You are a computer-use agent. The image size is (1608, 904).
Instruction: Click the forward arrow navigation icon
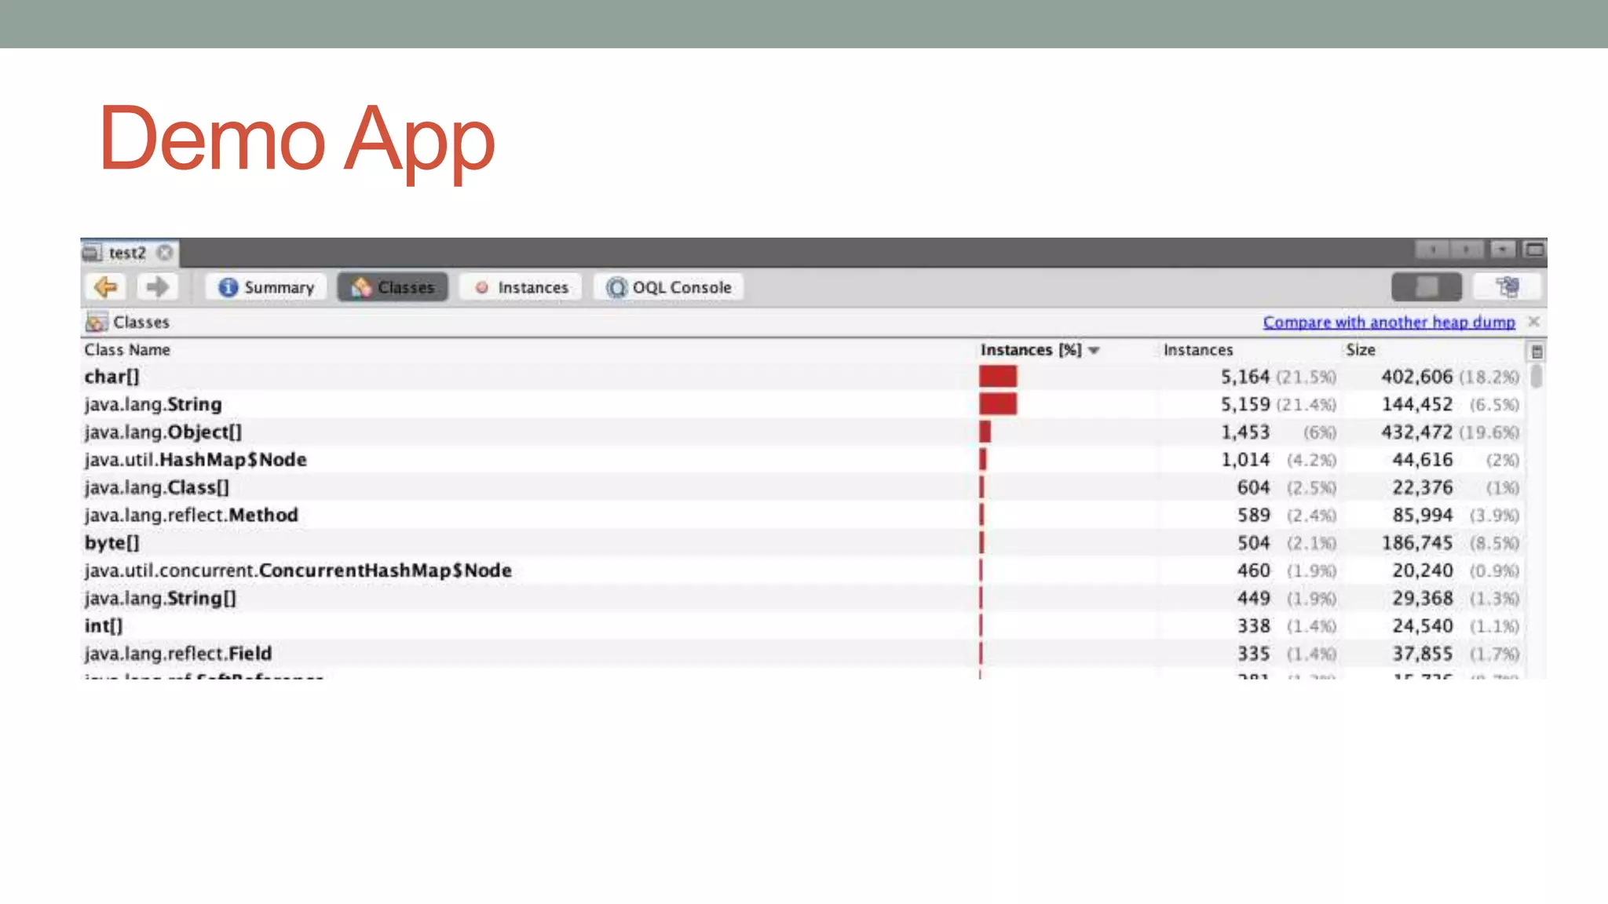coord(157,287)
